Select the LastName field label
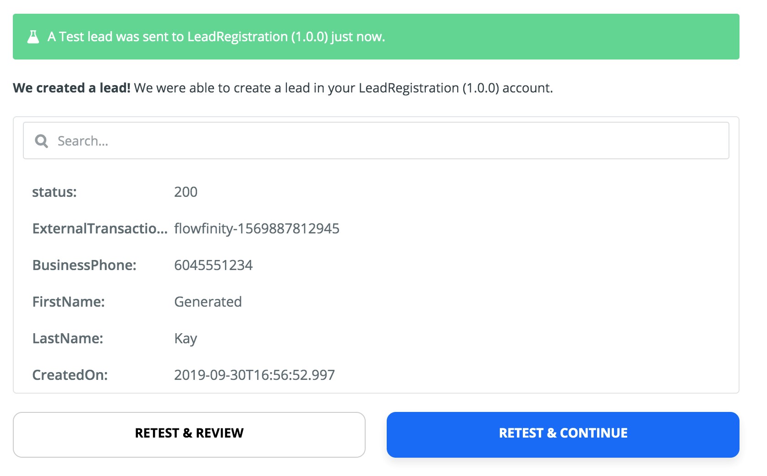The height and width of the screenshot is (476, 767). 67,338
